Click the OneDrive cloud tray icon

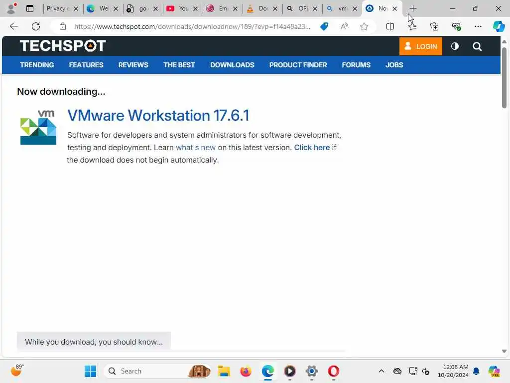tap(397, 371)
